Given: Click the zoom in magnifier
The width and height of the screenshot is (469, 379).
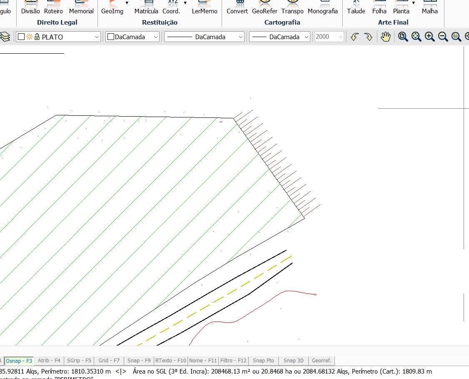Looking at the screenshot, I should 430,37.
